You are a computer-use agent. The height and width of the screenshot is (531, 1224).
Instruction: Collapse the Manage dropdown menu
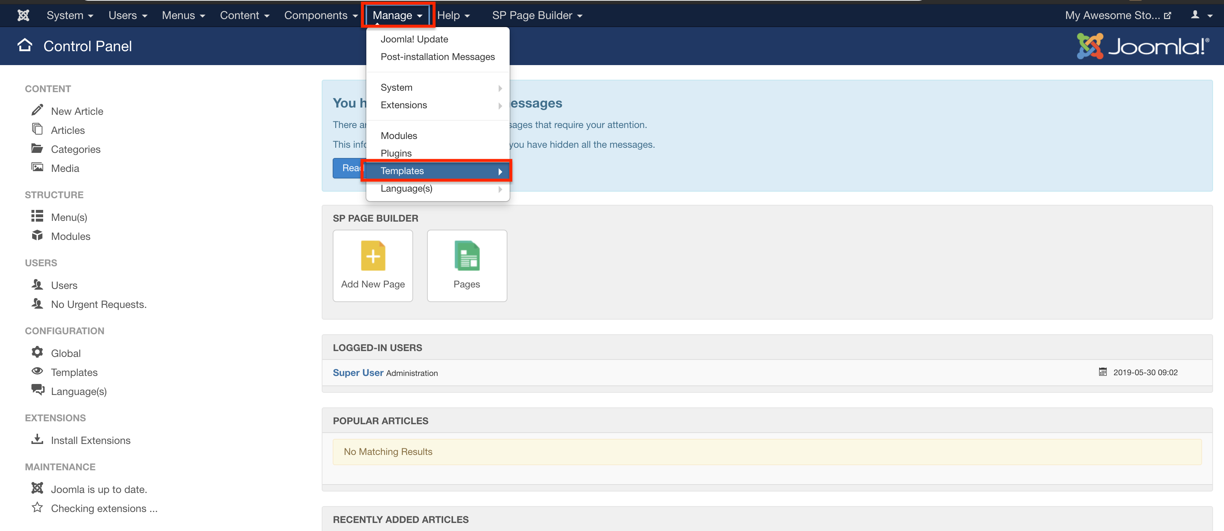pos(398,15)
